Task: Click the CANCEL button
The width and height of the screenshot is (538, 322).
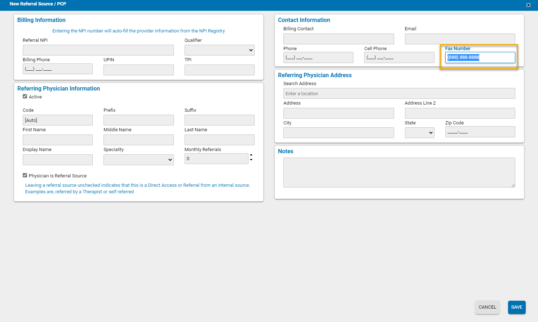Action: [x=487, y=307]
